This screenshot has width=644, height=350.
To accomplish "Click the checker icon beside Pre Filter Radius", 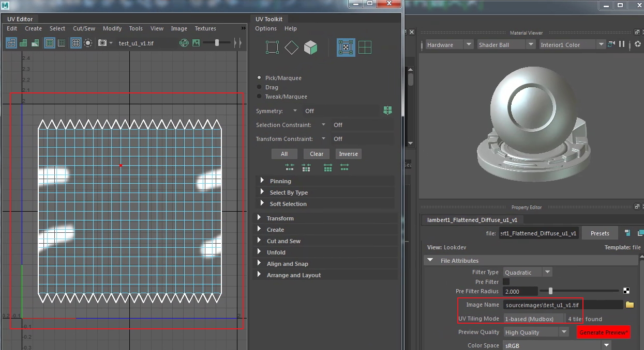I will (x=627, y=291).
